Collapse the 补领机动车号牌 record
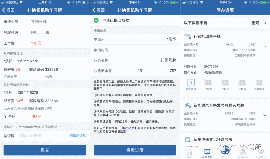The width and height of the screenshot is (270, 159). 265,46
